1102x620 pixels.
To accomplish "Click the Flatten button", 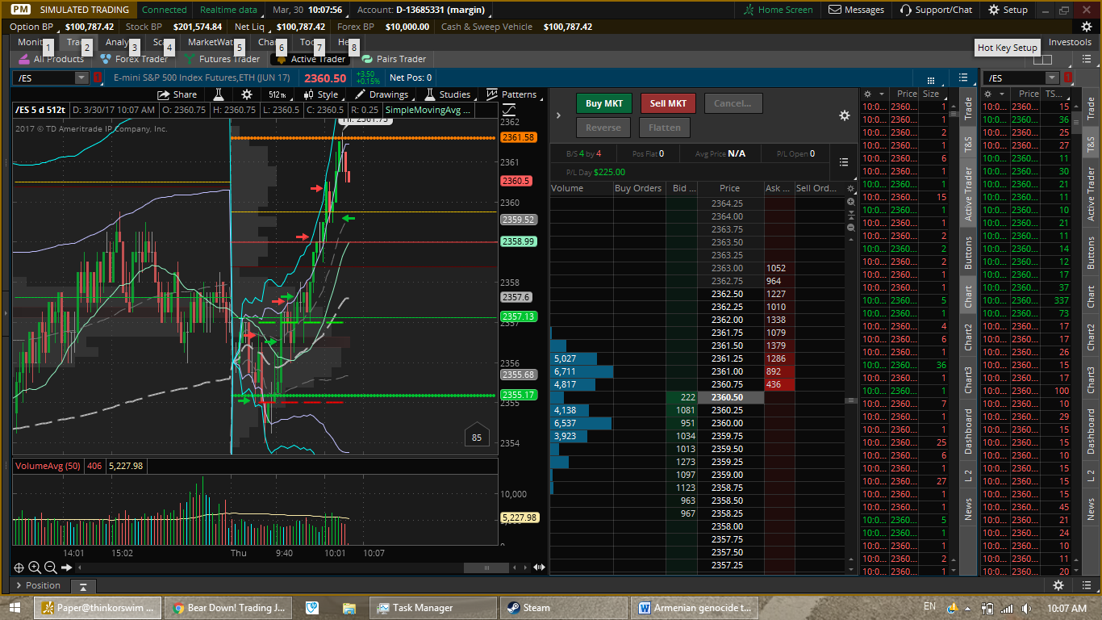I will tap(665, 128).
